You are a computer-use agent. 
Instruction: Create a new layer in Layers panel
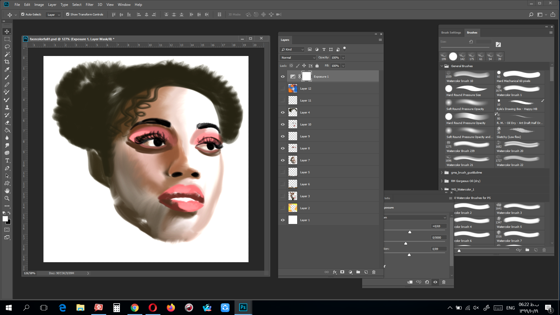366,272
